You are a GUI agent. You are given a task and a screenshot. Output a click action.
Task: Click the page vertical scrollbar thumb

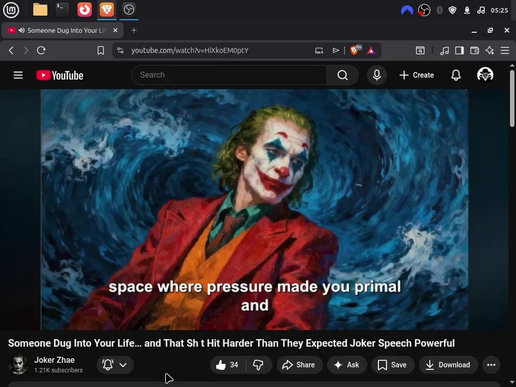(512, 98)
